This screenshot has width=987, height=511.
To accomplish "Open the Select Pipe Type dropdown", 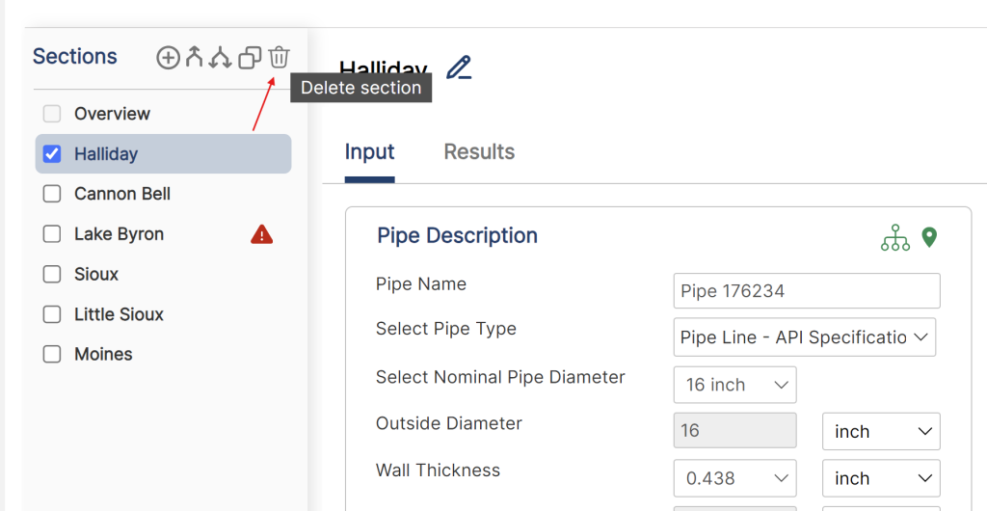I will (805, 337).
